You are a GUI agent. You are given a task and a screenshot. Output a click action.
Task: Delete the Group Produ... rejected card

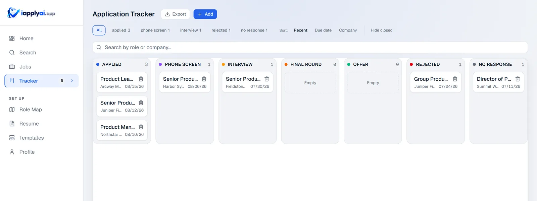tap(455, 79)
